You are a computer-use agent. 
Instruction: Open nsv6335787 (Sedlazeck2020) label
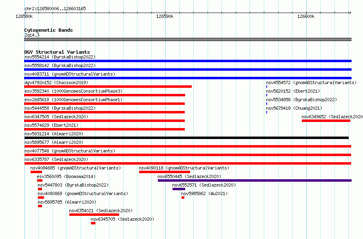56,159
